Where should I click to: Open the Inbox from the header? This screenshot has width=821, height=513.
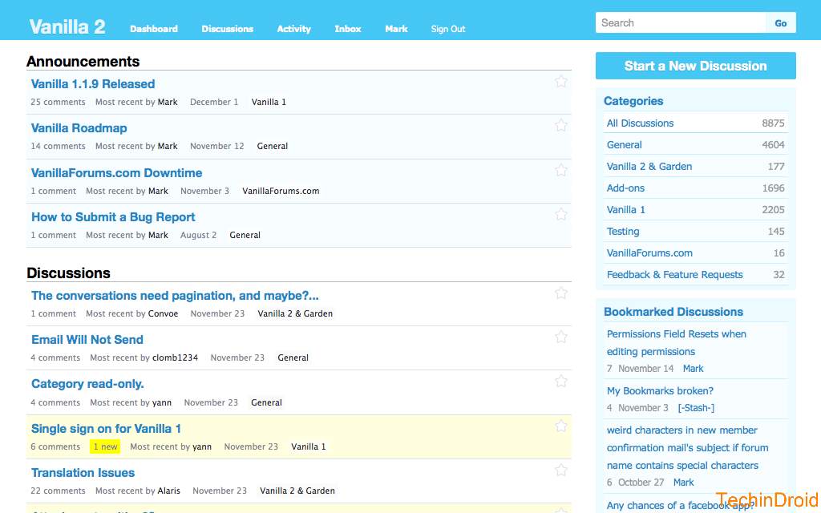tap(348, 29)
